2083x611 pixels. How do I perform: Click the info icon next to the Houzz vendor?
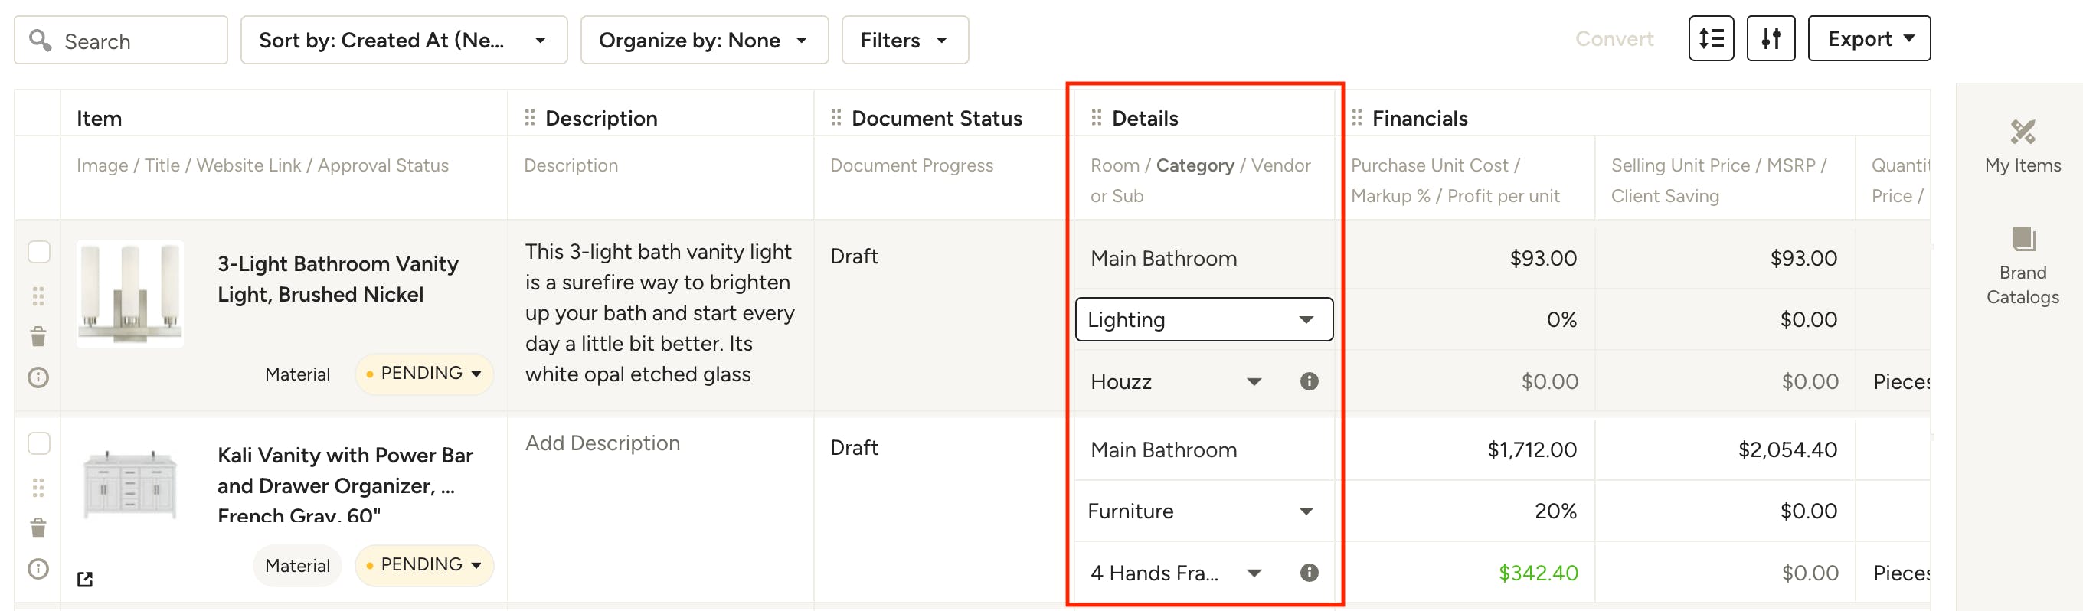[x=1308, y=381]
